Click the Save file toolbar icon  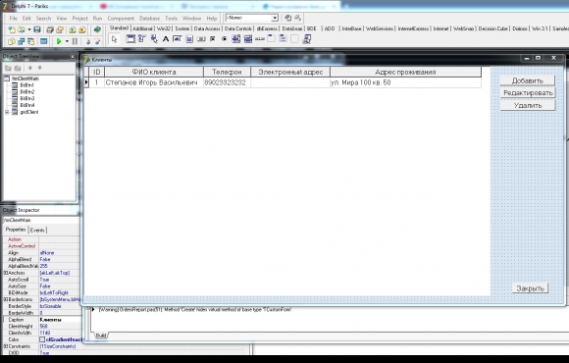click(37, 29)
